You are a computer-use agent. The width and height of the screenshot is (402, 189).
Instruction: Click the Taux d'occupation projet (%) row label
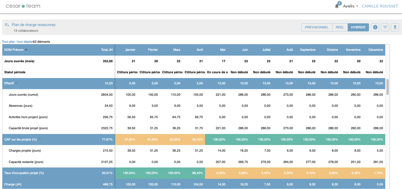click(x=24, y=173)
